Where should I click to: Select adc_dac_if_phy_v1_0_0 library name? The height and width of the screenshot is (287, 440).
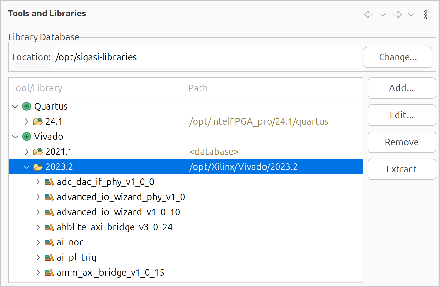tap(105, 182)
